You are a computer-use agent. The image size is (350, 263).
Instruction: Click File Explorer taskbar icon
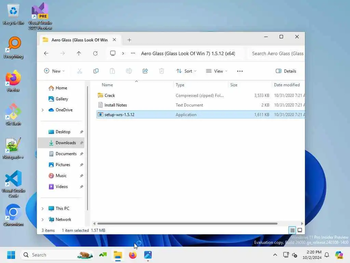pyautogui.click(x=118, y=255)
